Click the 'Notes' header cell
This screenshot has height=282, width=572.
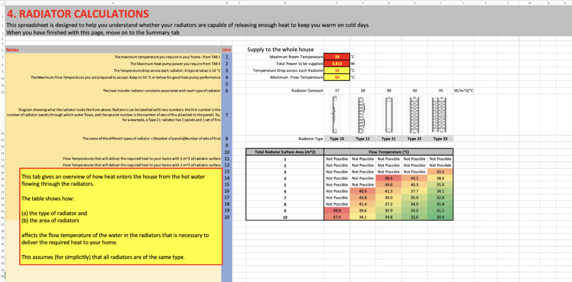pyautogui.click(x=113, y=50)
